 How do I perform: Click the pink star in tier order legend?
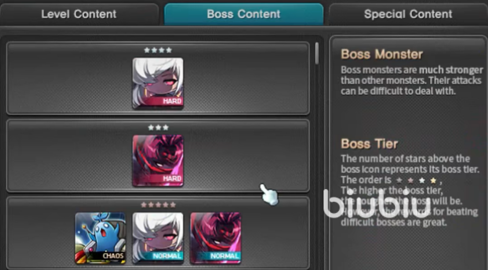coord(410,180)
